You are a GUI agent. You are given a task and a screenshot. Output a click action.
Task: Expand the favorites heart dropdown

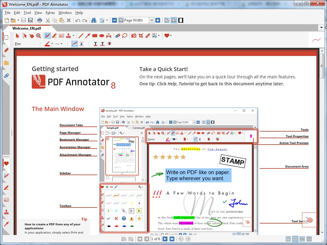170,35
